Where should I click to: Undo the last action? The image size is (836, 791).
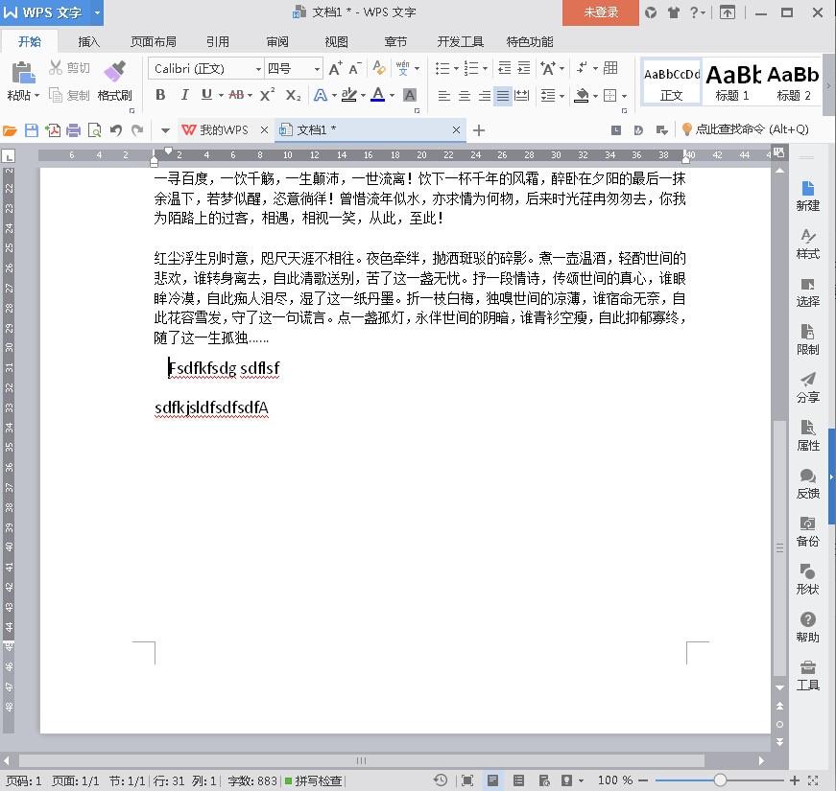(116, 130)
